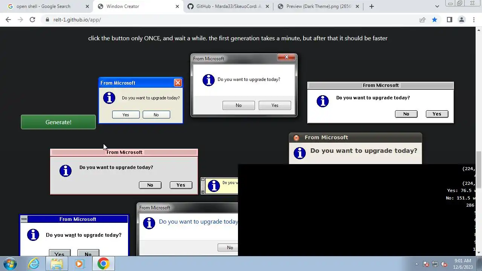Viewport: 482px width, 271px height.
Task: Open Chrome side panel
Action: coord(449,20)
